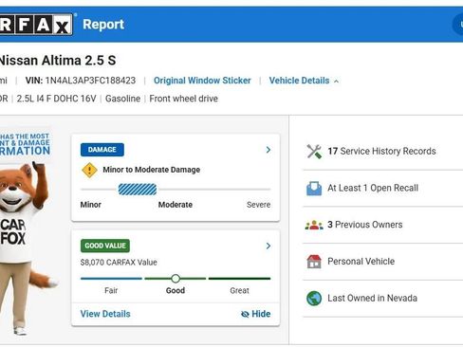Click the previous owners people icon

click(314, 225)
